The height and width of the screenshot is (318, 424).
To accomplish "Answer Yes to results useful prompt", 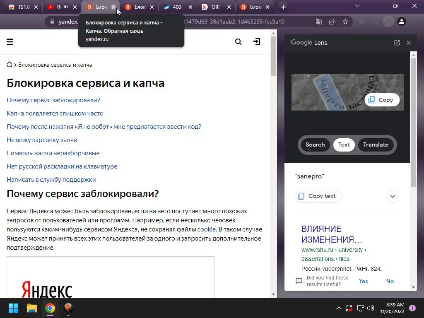I will 364,281.
